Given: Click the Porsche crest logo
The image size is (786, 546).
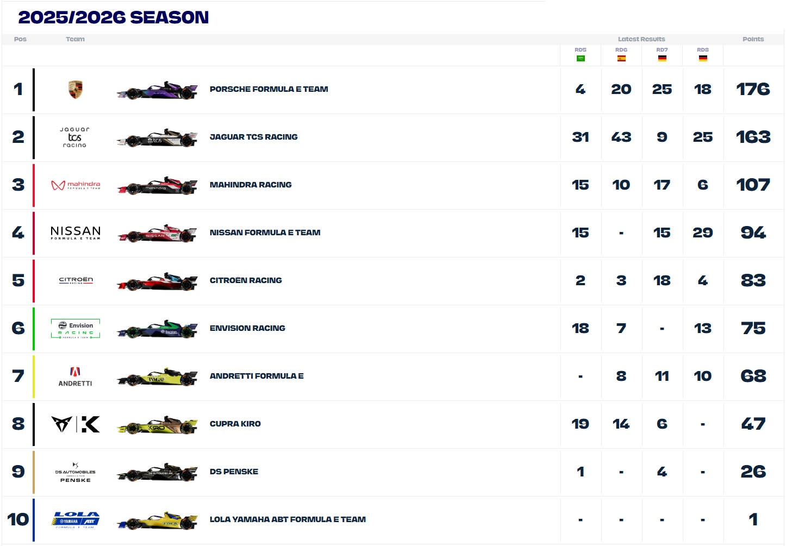Looking at the screenshot, I should (76, 90).
